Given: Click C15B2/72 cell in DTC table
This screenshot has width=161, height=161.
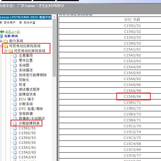Looking at the screenshot, I should [x=132, y=108].
